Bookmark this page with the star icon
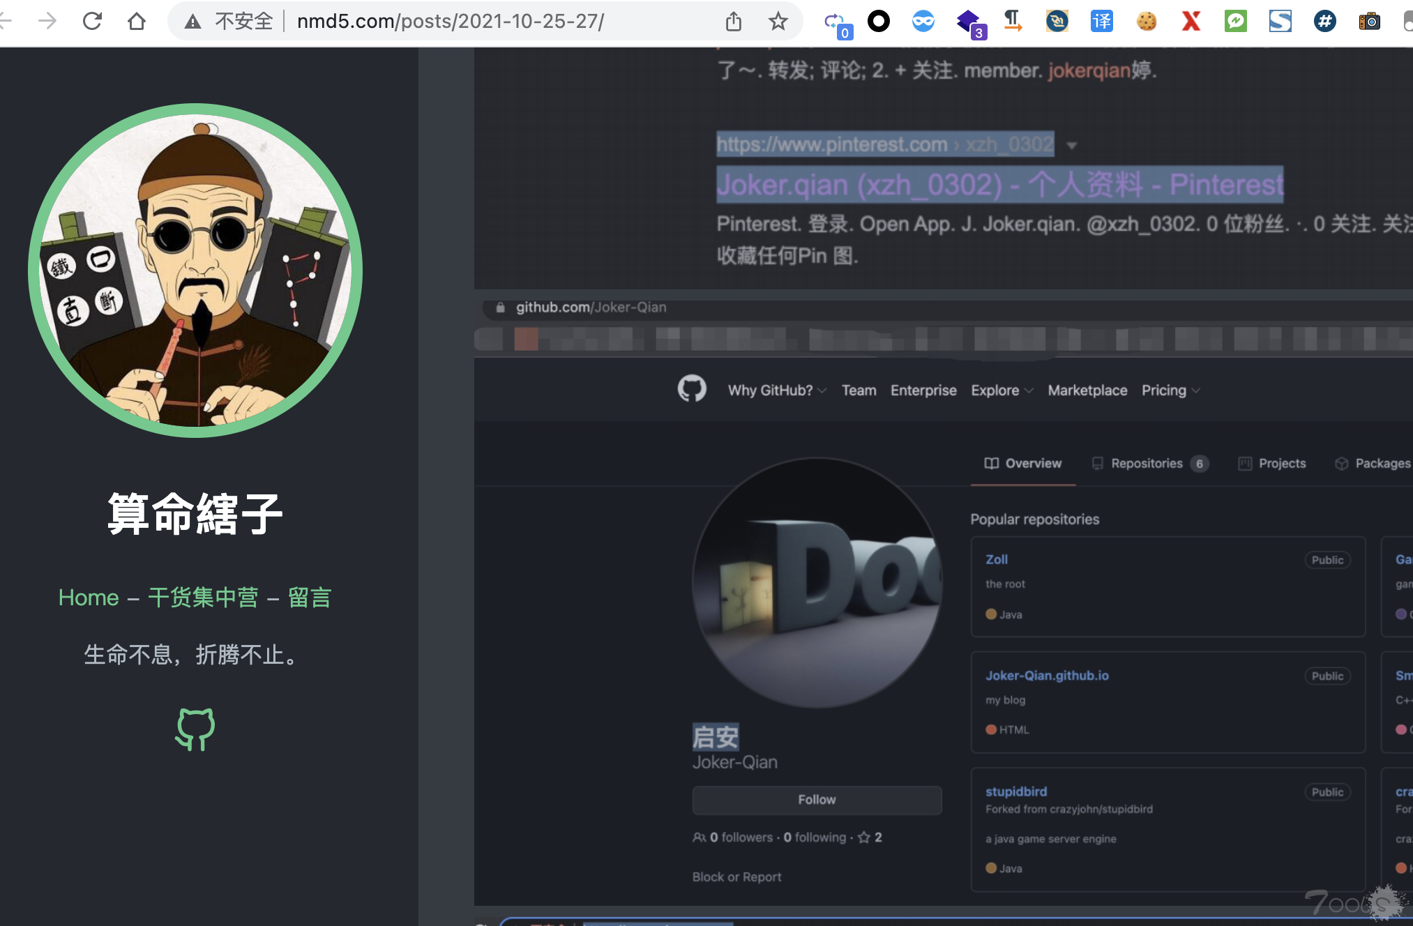Viewport: 1413px width, 926px height. pos(778,22)
